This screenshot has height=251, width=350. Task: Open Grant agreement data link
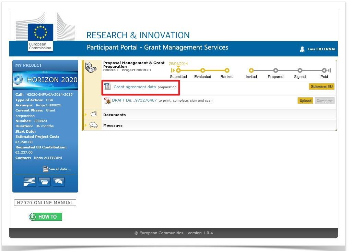point(135,87)
